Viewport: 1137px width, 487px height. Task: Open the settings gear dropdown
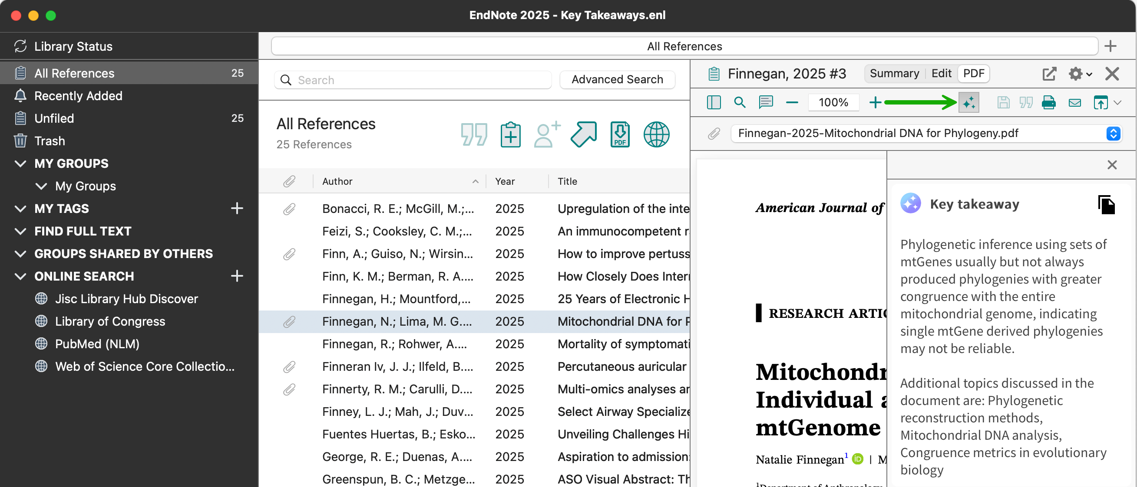click(1078, 74)
